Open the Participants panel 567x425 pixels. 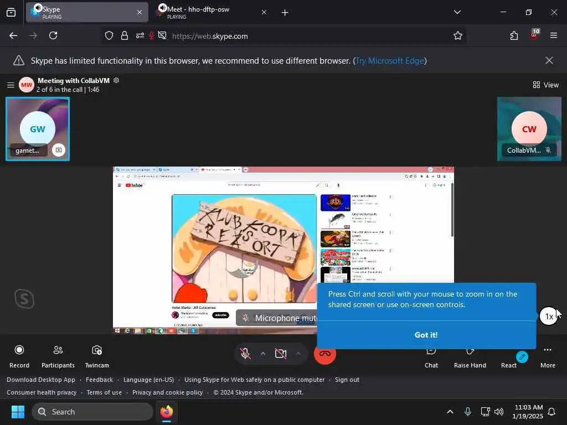(x=58, y=356)
